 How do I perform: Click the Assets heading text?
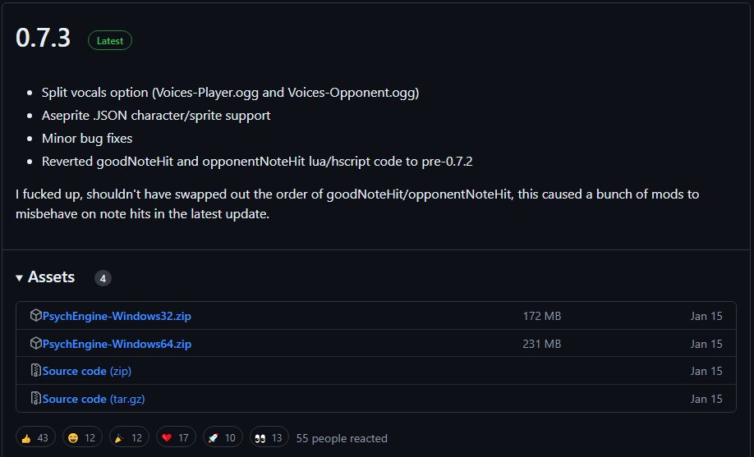[x=51, y=277]
